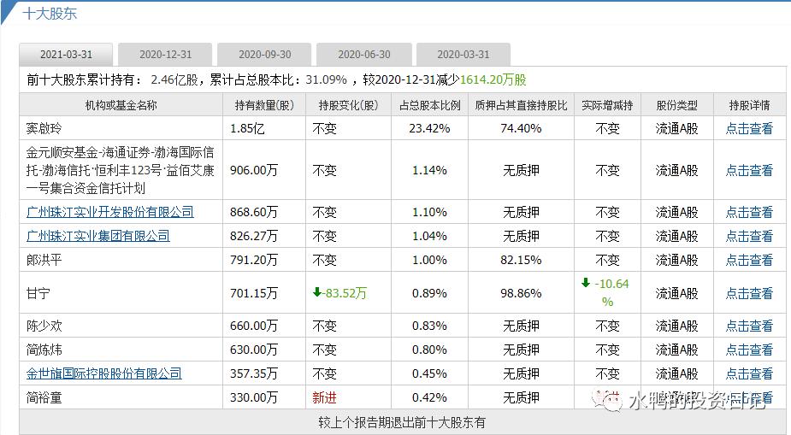This screenshot has width=791, height=435.
Task: Click the 持股详情 column header
Action: point(750,105)
